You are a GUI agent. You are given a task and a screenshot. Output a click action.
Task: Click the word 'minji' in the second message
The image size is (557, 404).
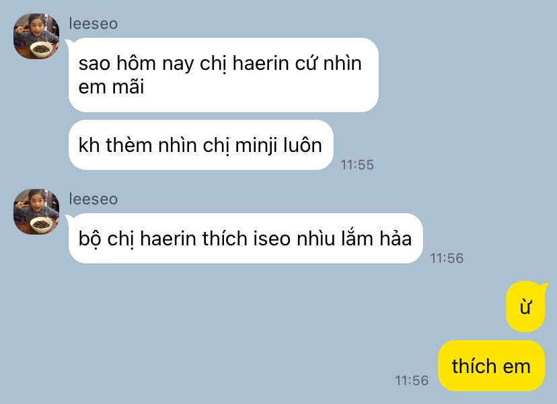(256, 146)
